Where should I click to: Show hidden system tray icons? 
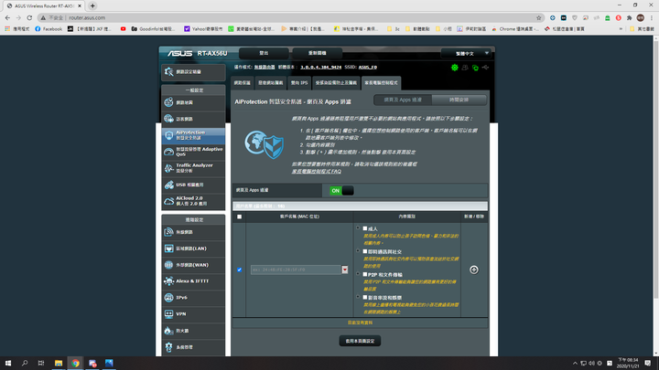click(x=575, y=364)
